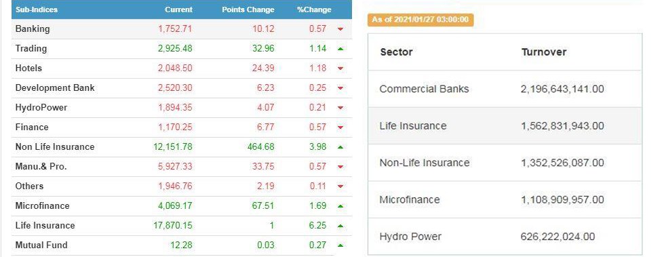This screenshot has width=664, height=257.
Task: Open the Commercial Banks sector row
Action: pos(505,89)
